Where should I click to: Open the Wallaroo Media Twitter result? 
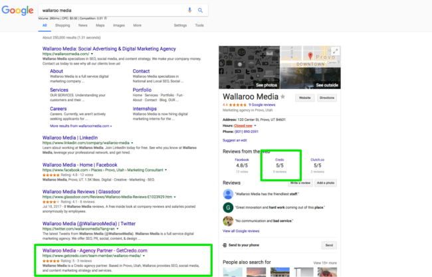(89, 224)
